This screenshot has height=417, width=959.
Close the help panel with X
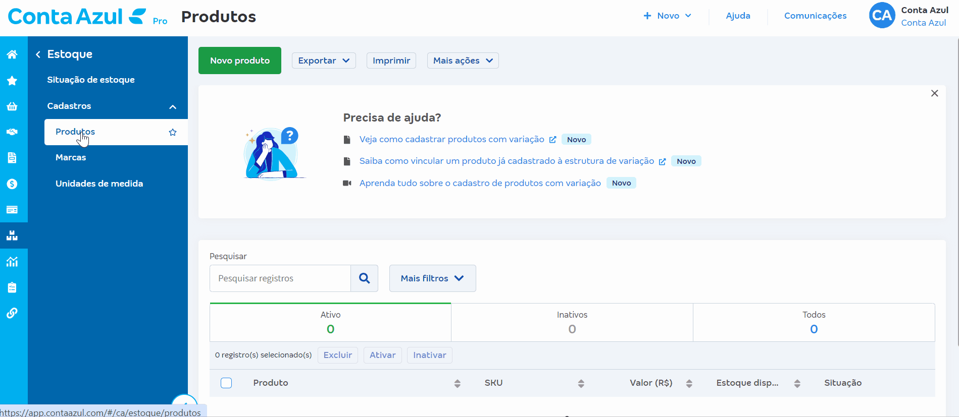[x=935, y=93]
